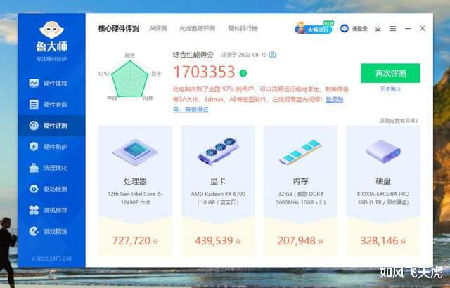Viewport: 450px width, 288px height.
Task: Click the 请登录 text
Action: click(x=359, y=28)
